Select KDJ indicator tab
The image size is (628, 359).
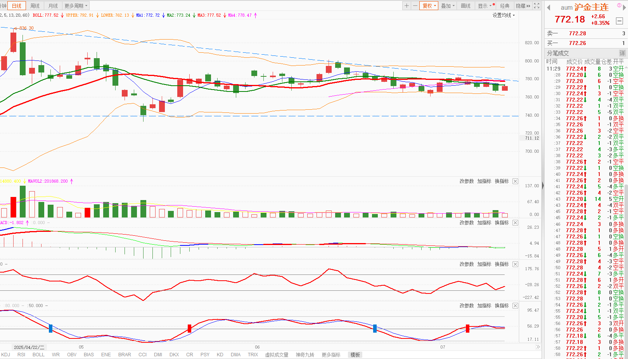[x=6, y=355]
